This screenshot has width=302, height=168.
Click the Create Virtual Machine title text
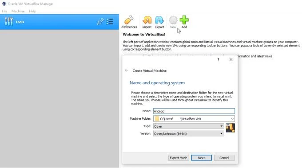[x=150, y=71]
